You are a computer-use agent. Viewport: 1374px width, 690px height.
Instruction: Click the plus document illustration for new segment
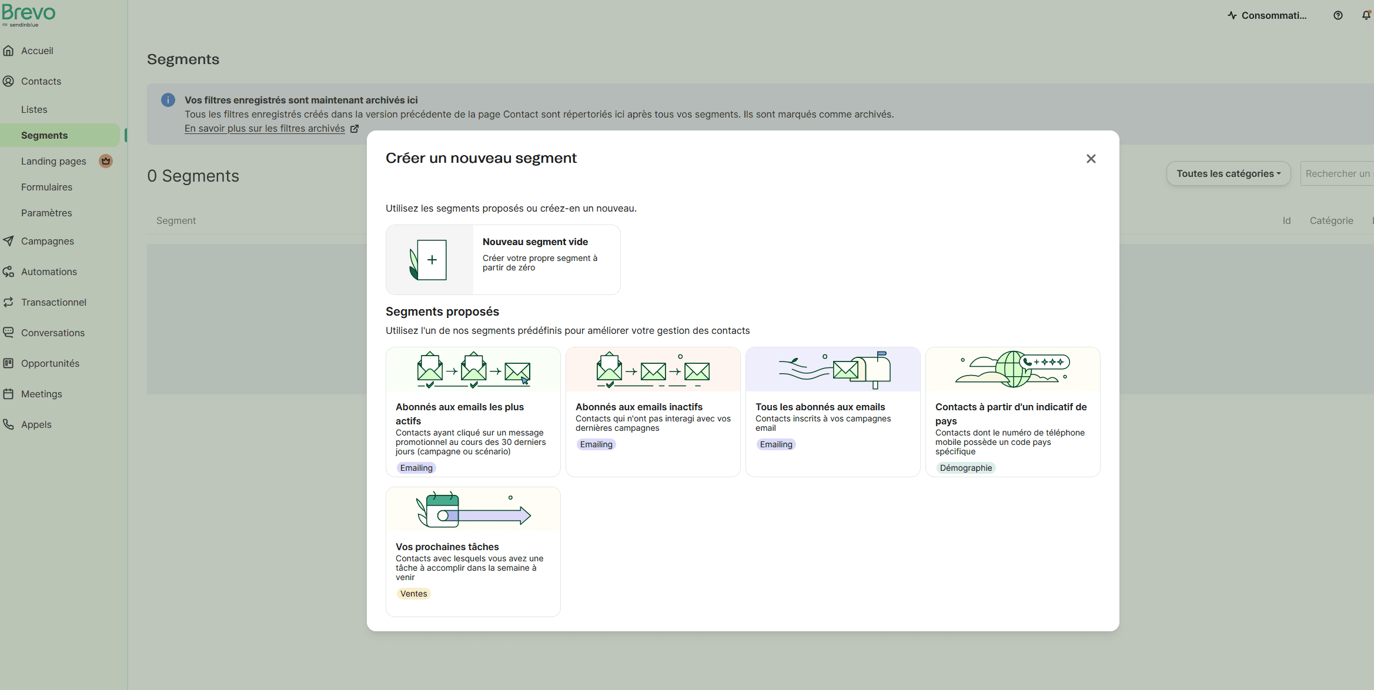click(x=430, y=260)
